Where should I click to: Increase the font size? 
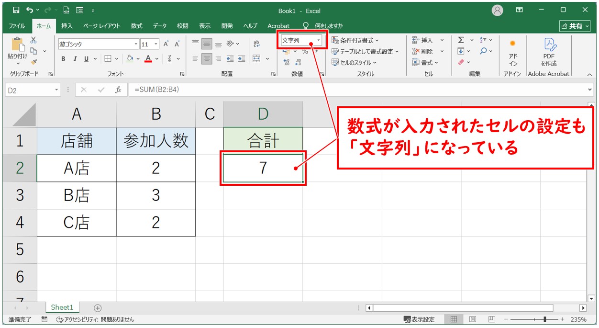(166, 44)
